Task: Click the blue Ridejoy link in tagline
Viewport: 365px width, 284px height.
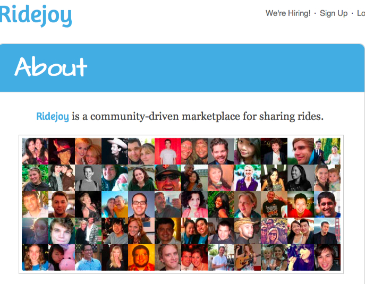Action: point(53,116)
